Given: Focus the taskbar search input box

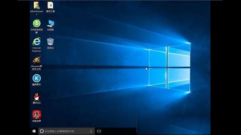Looking at the screenshot, I should point(66,131).
